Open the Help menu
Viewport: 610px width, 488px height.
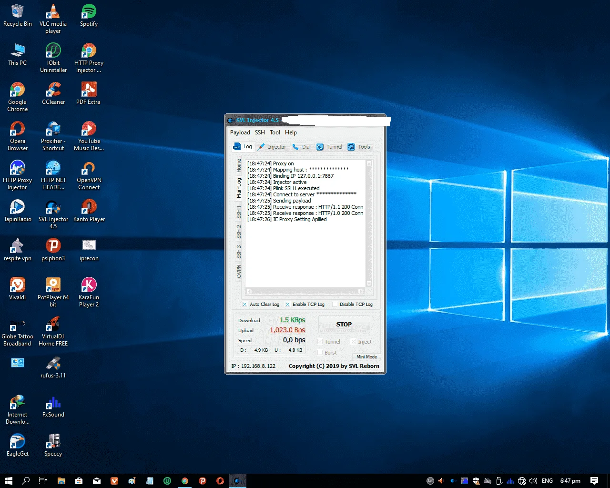point(291,132)
